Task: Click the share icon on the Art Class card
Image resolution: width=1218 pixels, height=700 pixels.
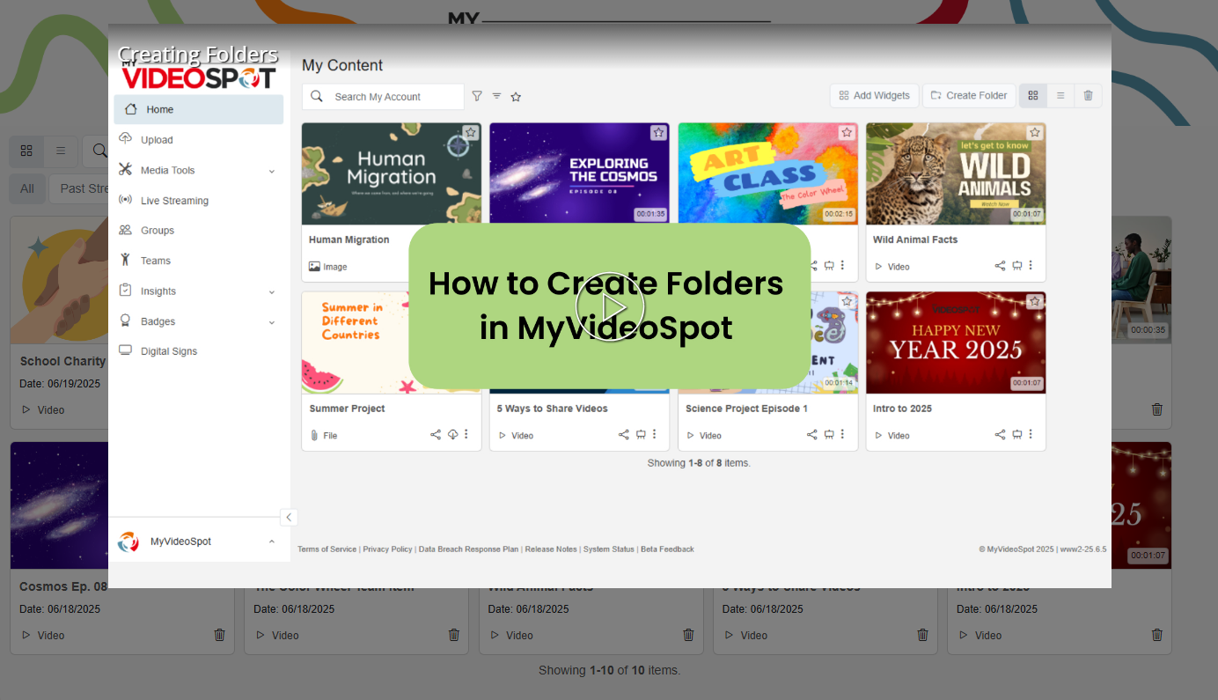Action: (814, 266)
